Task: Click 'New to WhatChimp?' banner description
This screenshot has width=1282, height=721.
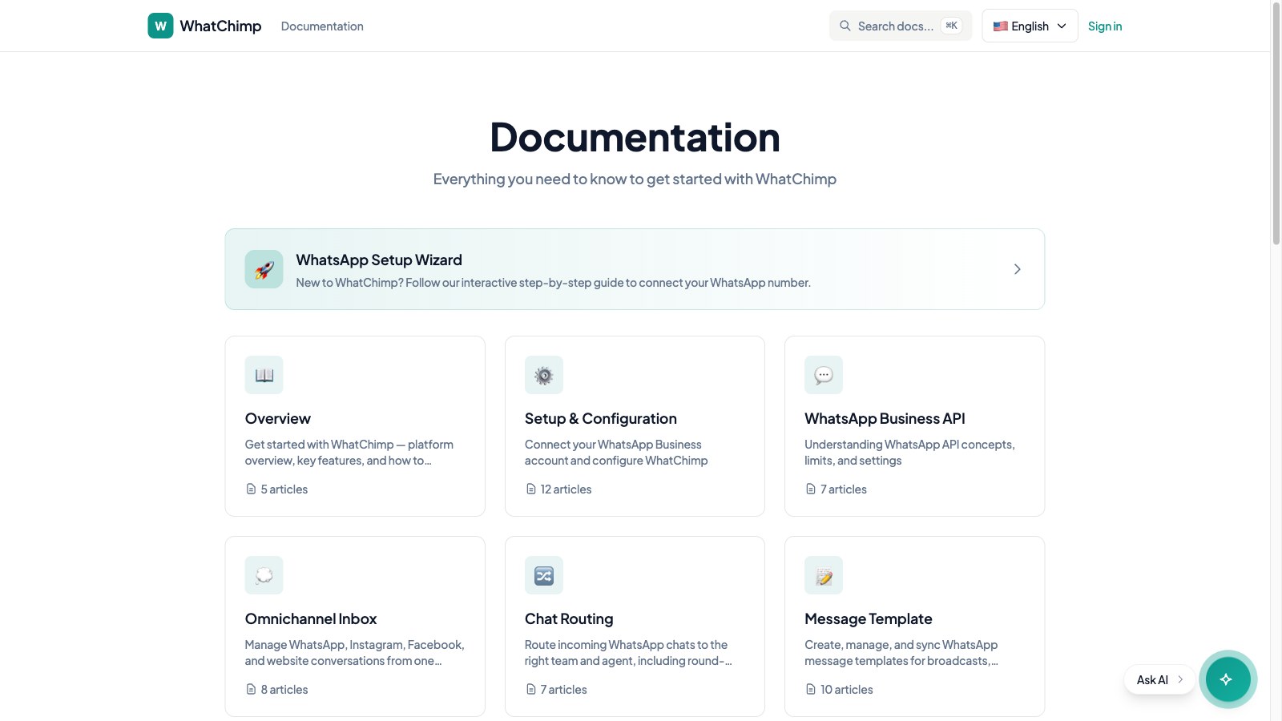Action: pos(554,282)
